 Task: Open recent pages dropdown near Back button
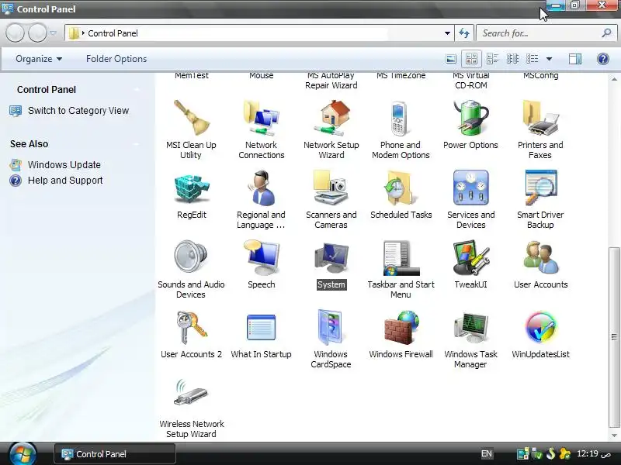pyautogui.click(x=54, y=33)
